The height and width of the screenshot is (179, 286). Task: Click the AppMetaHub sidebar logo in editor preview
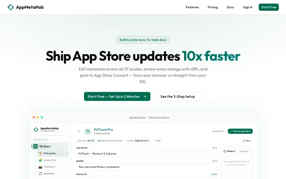coord(36,129)
